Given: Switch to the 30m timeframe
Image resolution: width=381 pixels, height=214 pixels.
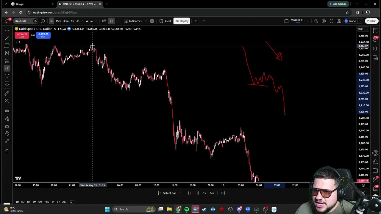Looking at the screenshot, I should click(x=66, y=21).
